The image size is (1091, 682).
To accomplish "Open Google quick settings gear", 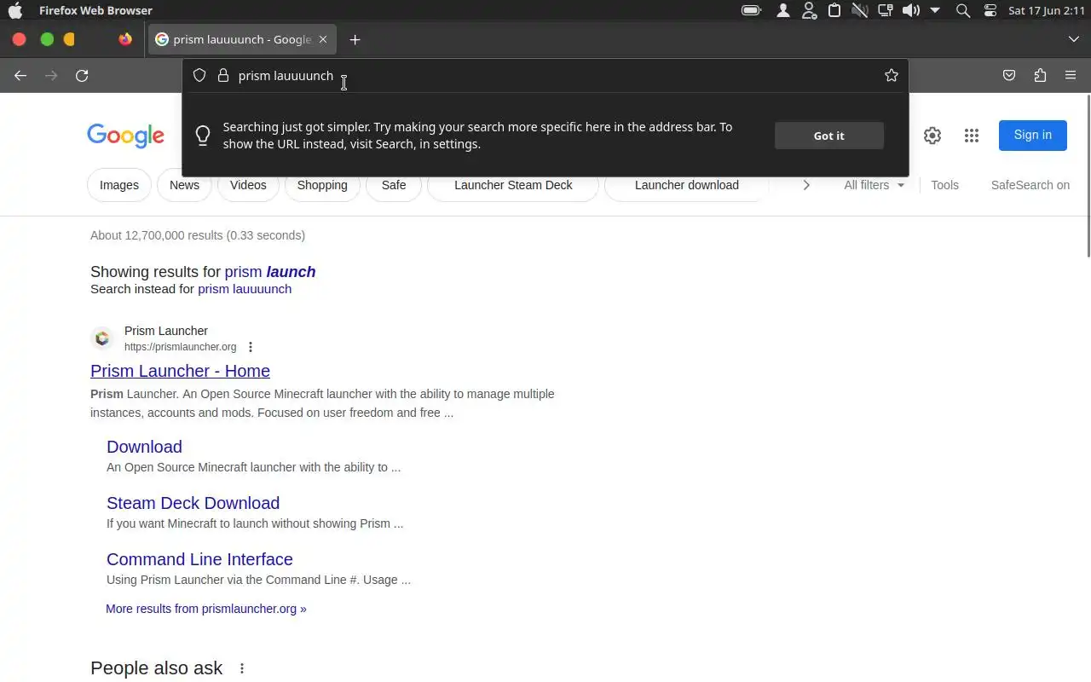I will point(932,135).
